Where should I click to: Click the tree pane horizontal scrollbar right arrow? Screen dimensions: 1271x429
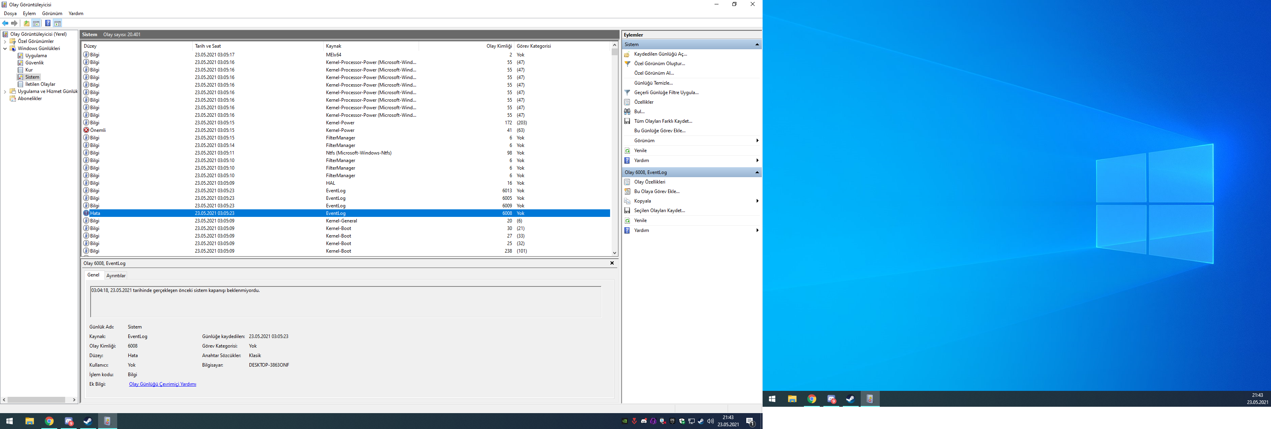(x=74, y=400)
